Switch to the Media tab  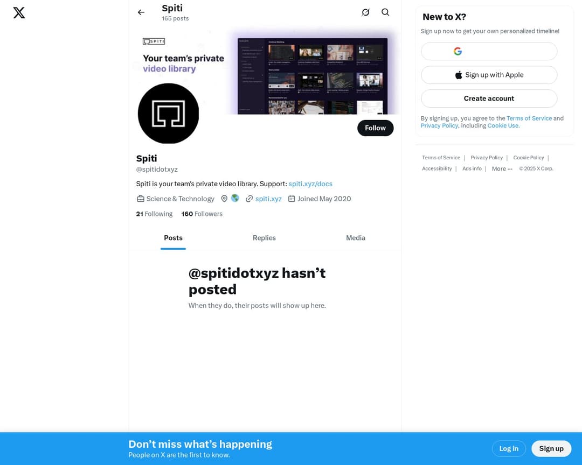pos(356,238)
